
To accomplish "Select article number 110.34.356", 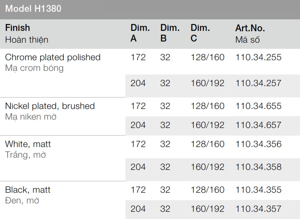I will point(259,144).
